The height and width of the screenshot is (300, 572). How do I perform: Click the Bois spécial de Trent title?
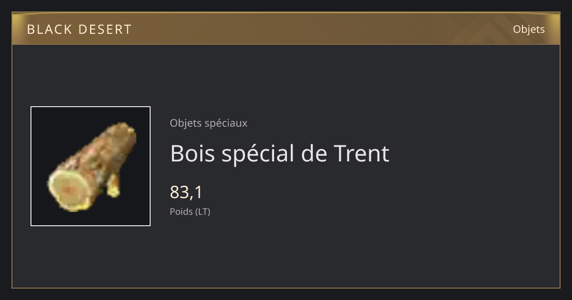click(x=279, y=153)
